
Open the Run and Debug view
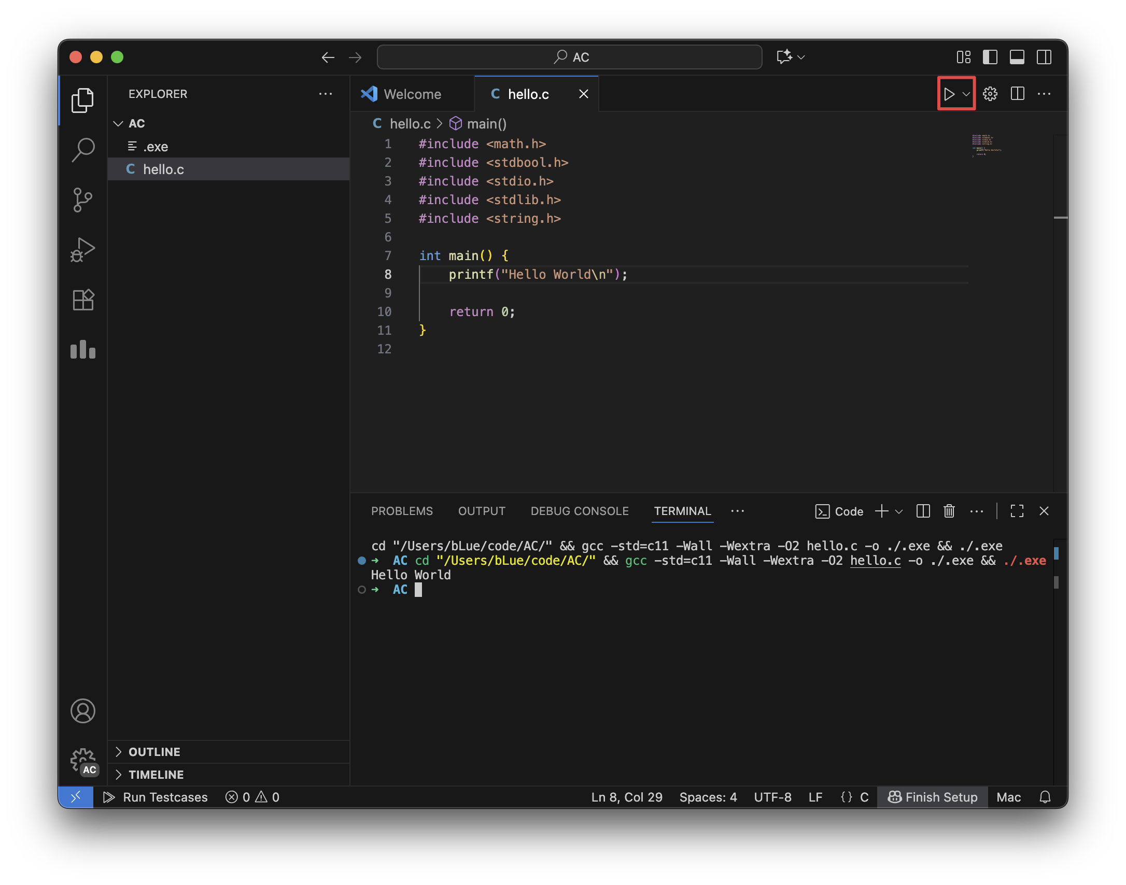pos(82,250)
